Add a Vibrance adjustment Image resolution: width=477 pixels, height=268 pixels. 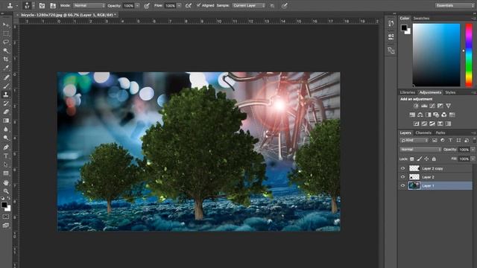click(x=449, y=106)
